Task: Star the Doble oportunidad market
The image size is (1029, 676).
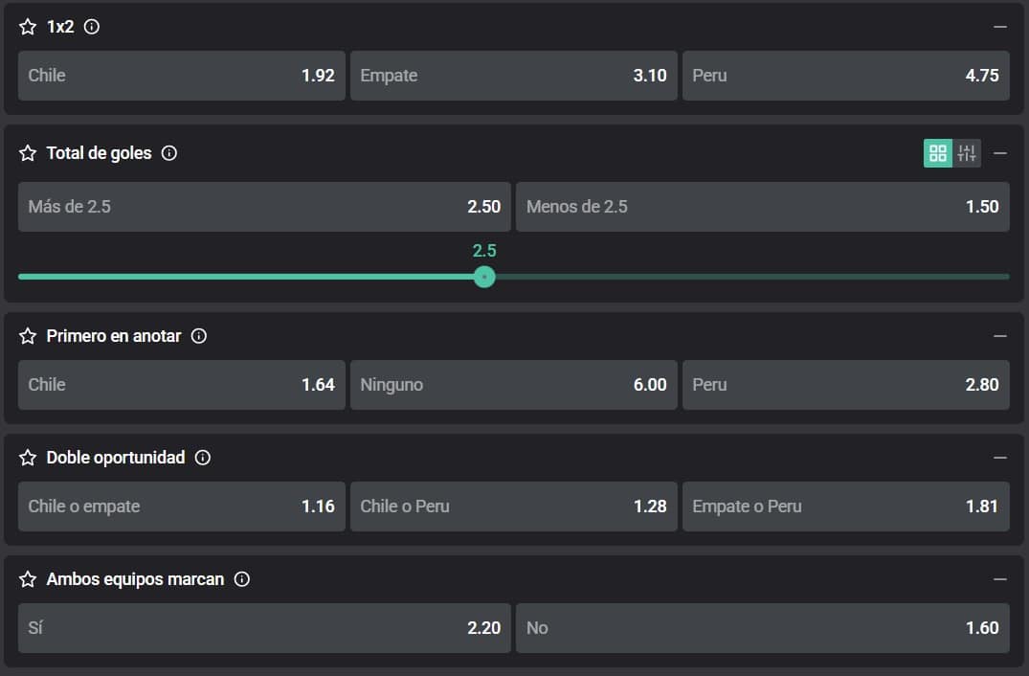Action: click(x=28, y=458)
